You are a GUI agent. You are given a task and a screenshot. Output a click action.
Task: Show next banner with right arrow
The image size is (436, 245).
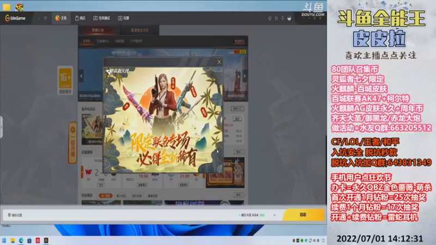244,76
